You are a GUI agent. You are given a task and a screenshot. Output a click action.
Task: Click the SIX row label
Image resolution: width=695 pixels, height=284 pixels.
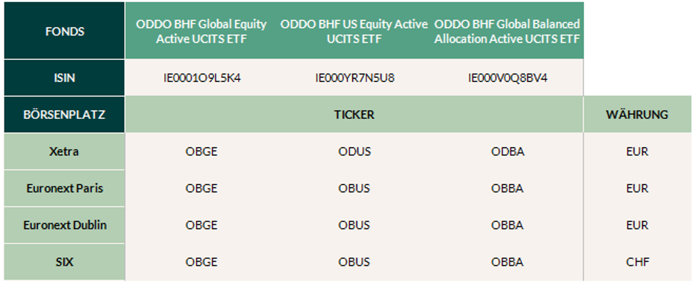point(64,262)
